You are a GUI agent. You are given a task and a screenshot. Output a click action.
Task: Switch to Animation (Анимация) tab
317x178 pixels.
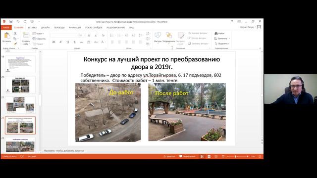pos(75,28)
